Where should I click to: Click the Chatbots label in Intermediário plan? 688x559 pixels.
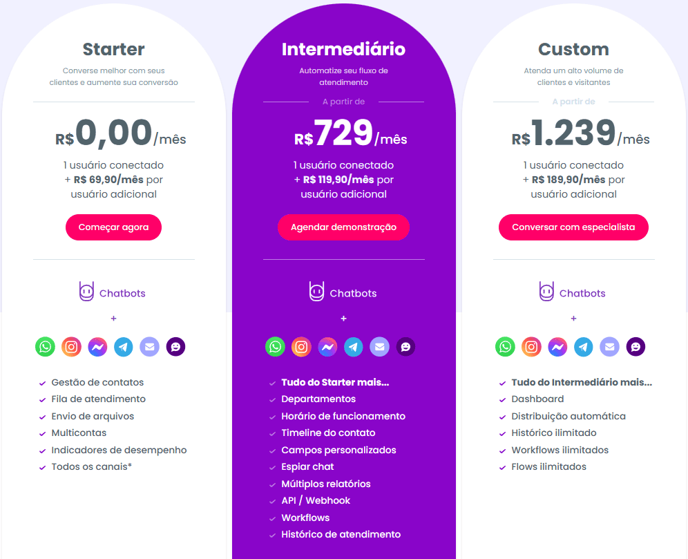(353, 293)
